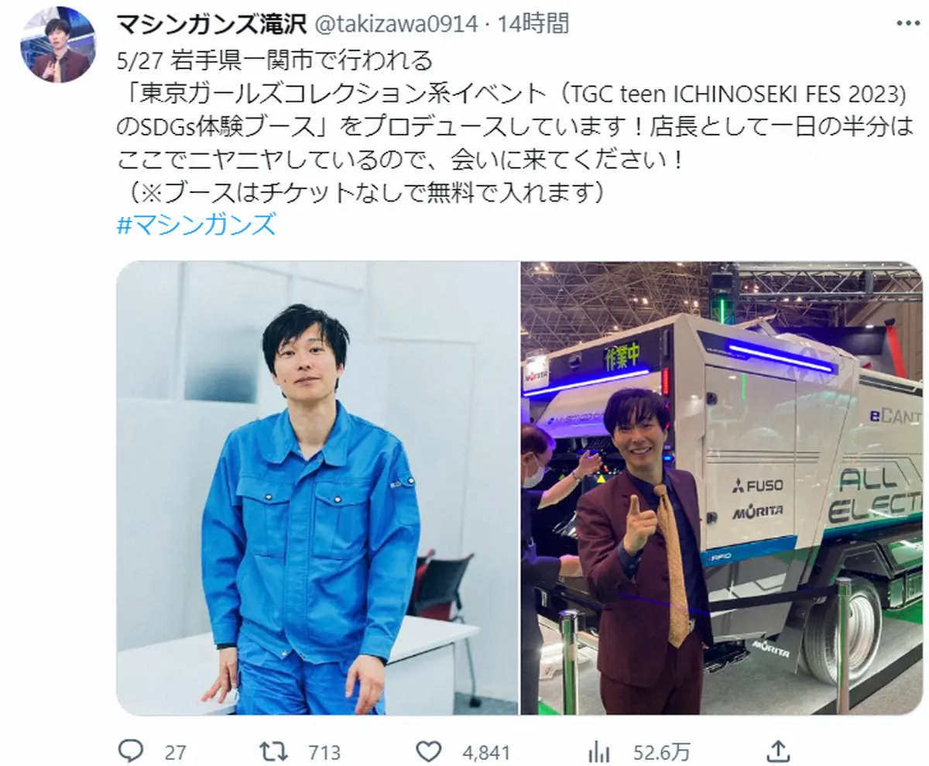Screen dimensions: 929x766
Task: Click the tweet's first line mentioning 5/27 岩手県一関市
Action: point(284,60)
